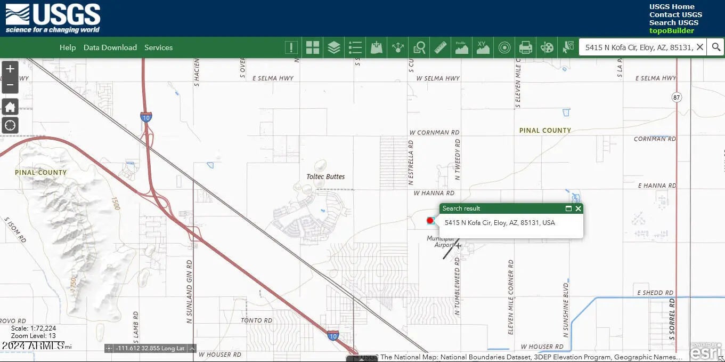
Task: Open the elevation Profile tool
Action: click(x=461, y=47)
